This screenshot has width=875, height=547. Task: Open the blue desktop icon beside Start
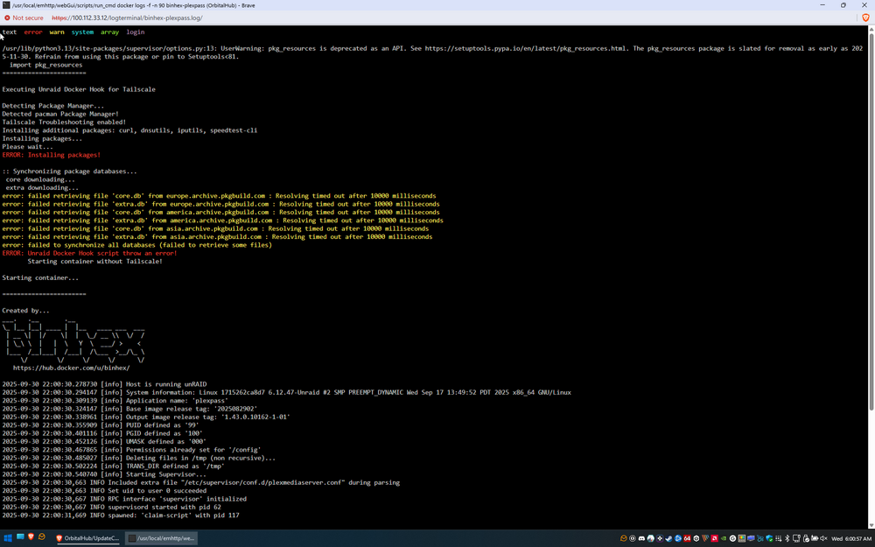(20, 537)
